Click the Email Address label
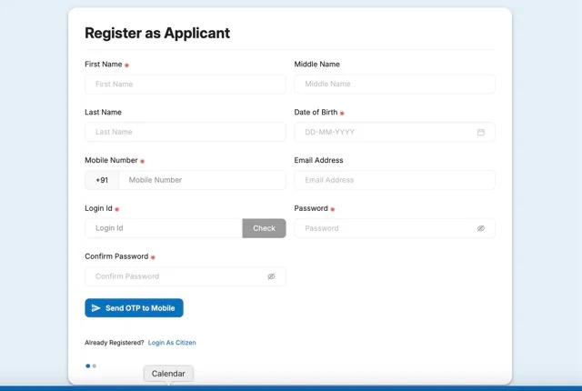This screenshot has width=582, height=391. (x=318, y=160)
